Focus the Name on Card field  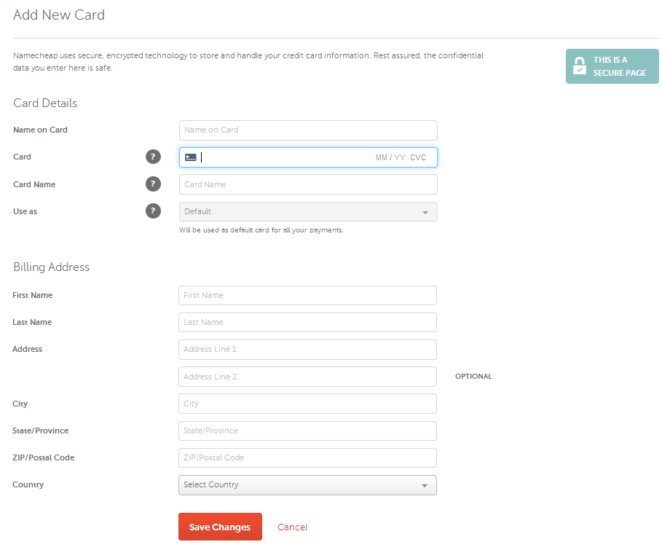(x=308, y=130)
